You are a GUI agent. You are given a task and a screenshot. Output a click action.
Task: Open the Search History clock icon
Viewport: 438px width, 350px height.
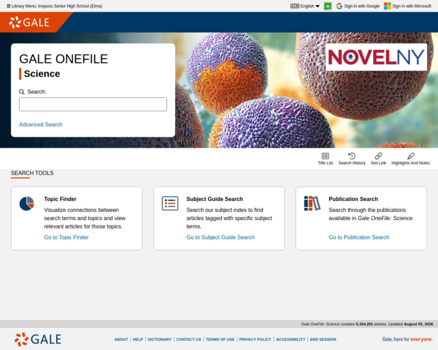point(352,156)
